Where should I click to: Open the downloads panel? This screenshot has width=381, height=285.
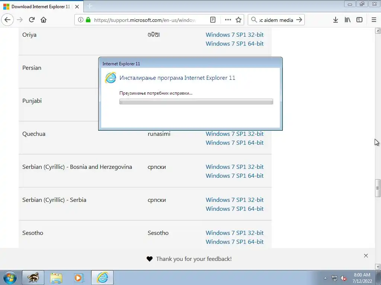click(x=336, y=20)
